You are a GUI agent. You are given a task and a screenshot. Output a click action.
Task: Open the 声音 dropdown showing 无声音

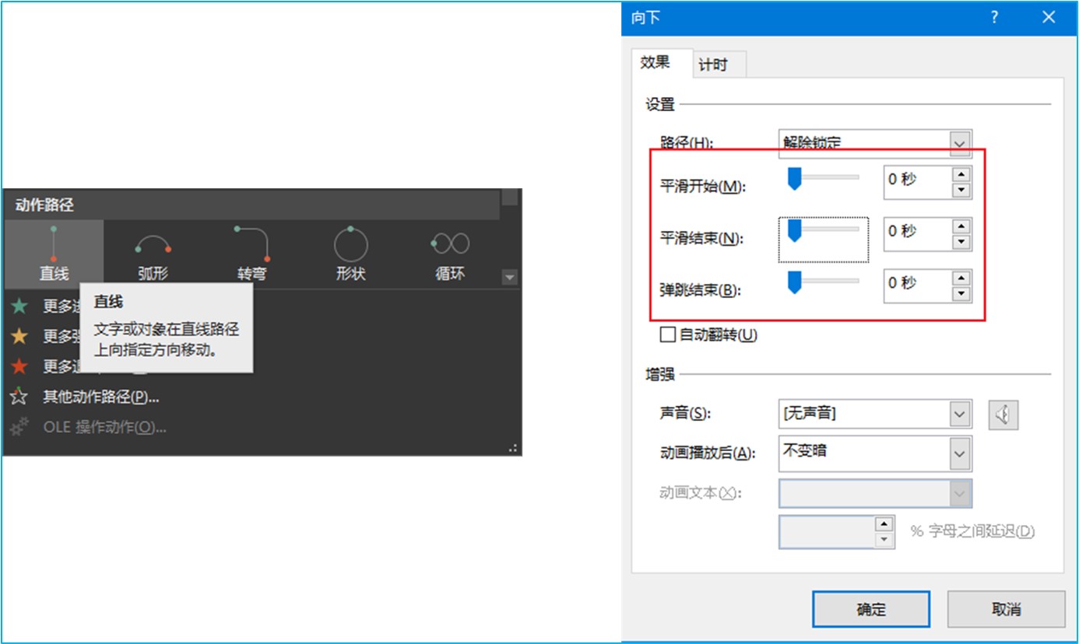959,414
